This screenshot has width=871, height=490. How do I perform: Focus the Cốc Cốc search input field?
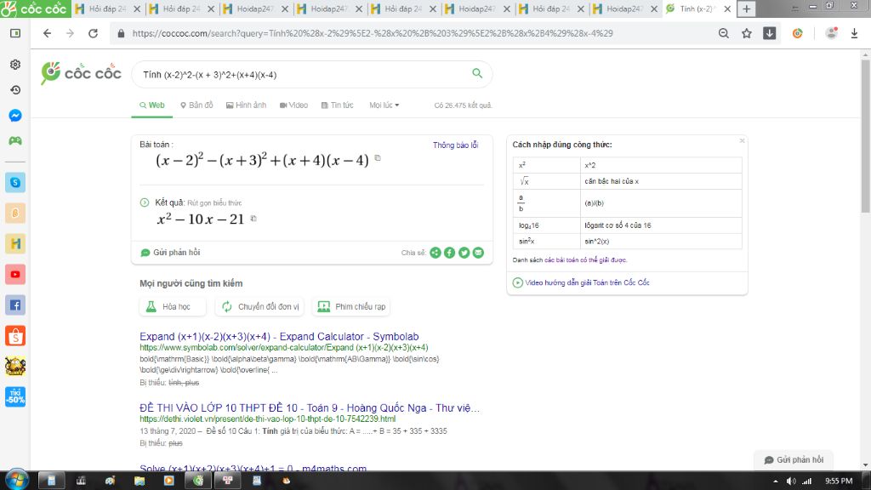pyautogui.click(x=303, y=75)
